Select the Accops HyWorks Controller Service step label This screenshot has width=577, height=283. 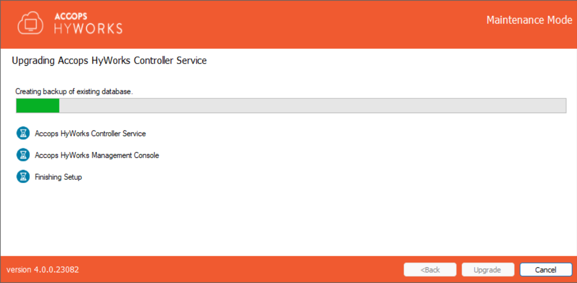(x=90, y=134)
